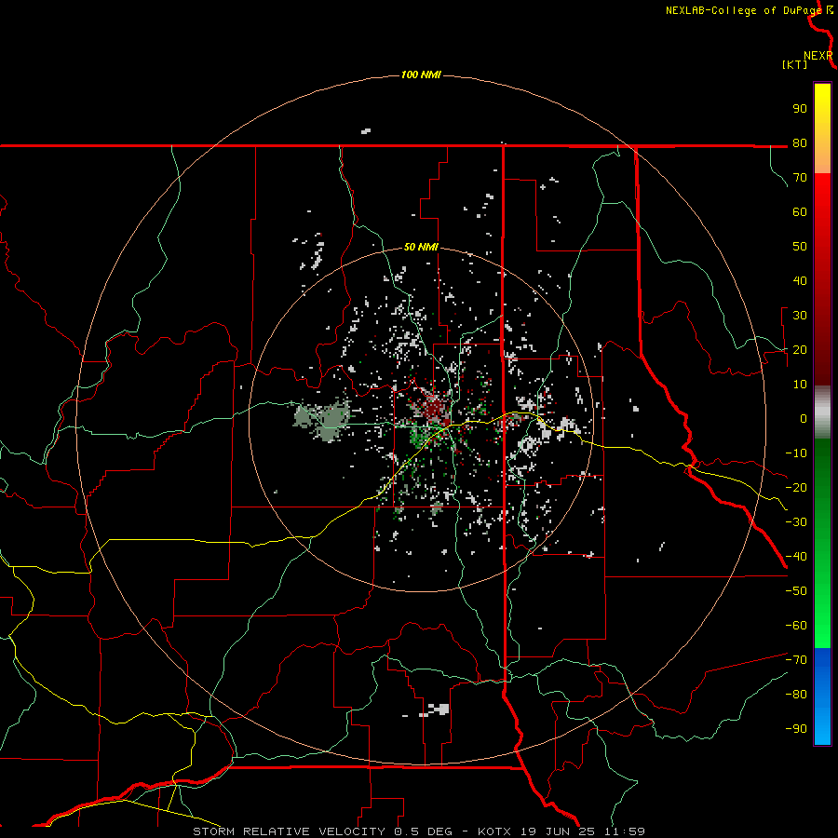Click the 40 value on the velocity scale
The height and width of the screenshot is (838, 838).
point(800,280)
